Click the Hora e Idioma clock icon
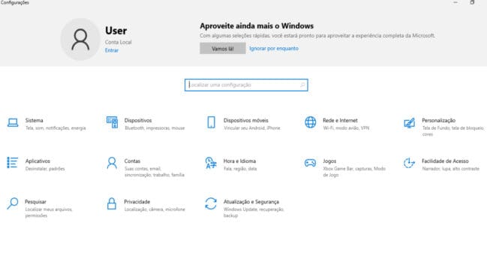Viewport: 487px width, 274px height. 211,163
